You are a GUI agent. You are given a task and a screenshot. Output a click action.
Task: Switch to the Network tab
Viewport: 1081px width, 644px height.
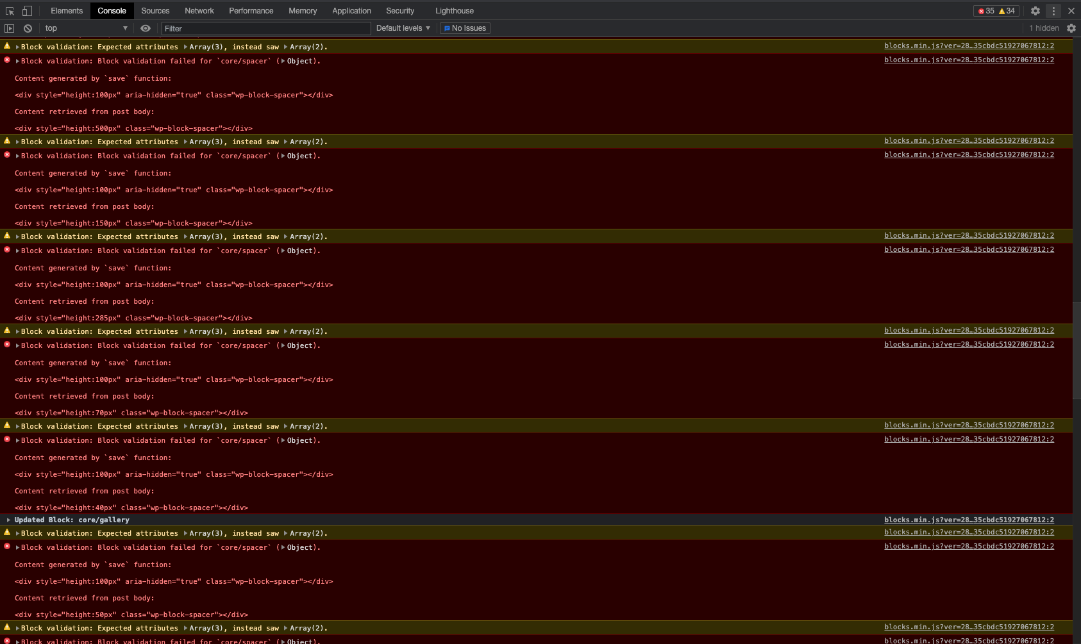click(199, 11)
